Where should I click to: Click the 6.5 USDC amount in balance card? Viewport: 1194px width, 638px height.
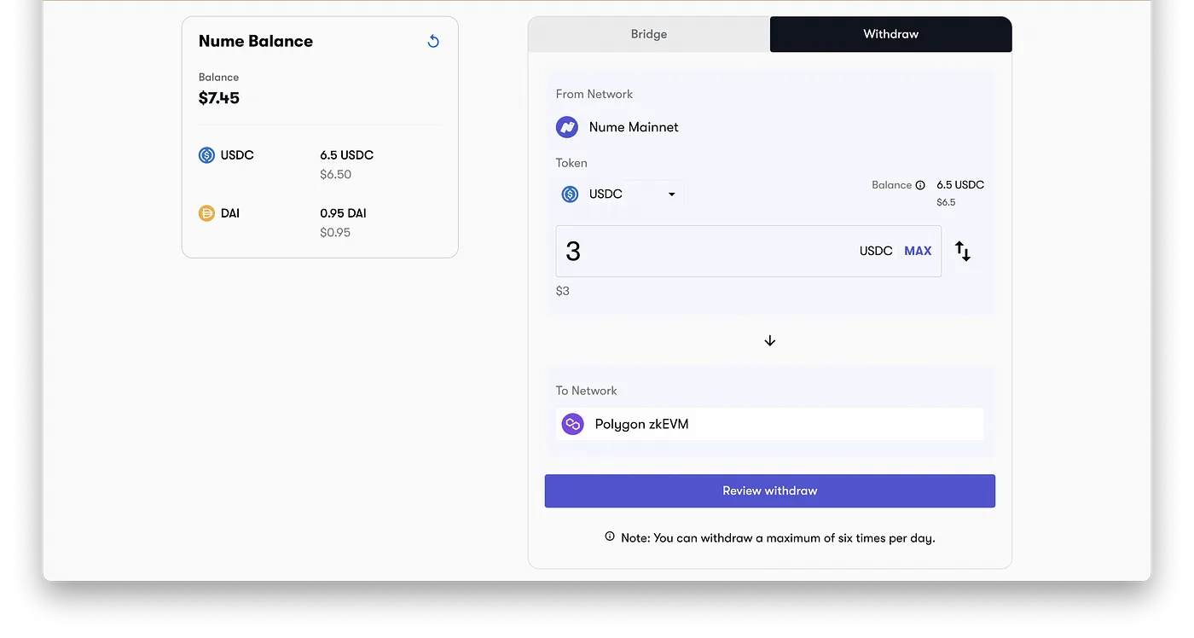pyautogui.click(x=347, y=155)
